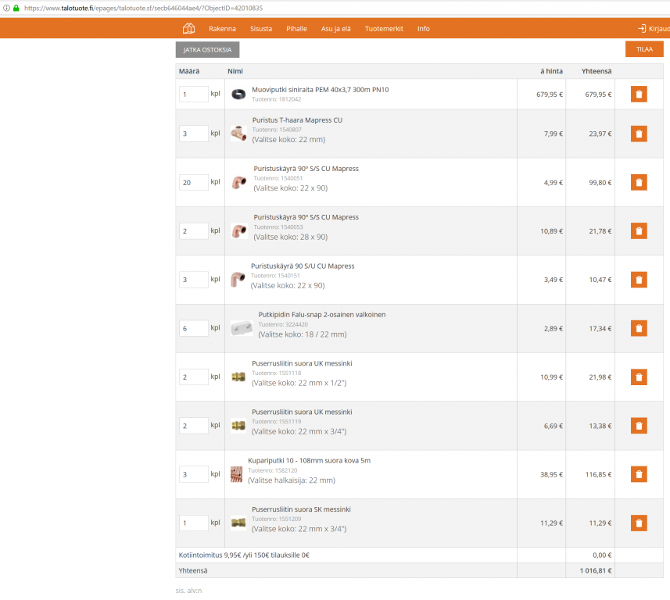This screenshot has height=600, width=670.
Task: Remove Putkipidin Falu-snap from the cart
Action: tap(639, 328)
